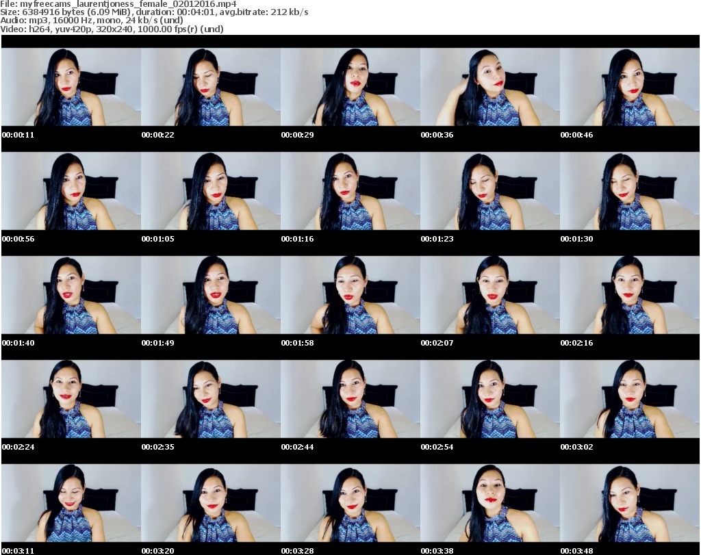Viewport: 701px width, 555px height.
Task: Click the frame above timestamp 00:03:02
Action: [x=630, y=399]
